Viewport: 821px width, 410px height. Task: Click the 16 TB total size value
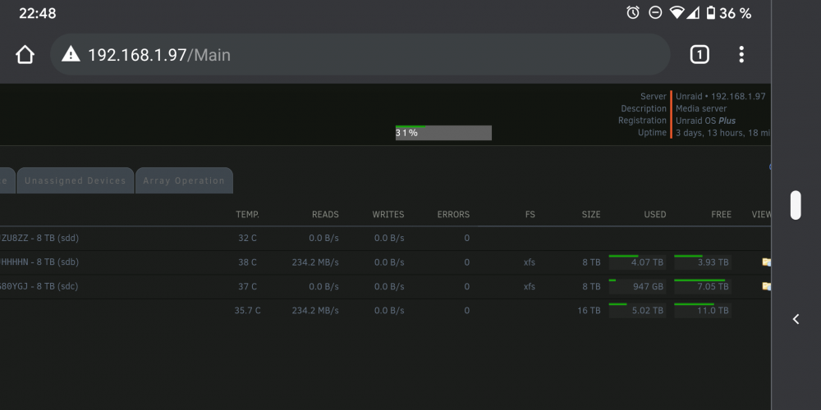click(589, 310)
